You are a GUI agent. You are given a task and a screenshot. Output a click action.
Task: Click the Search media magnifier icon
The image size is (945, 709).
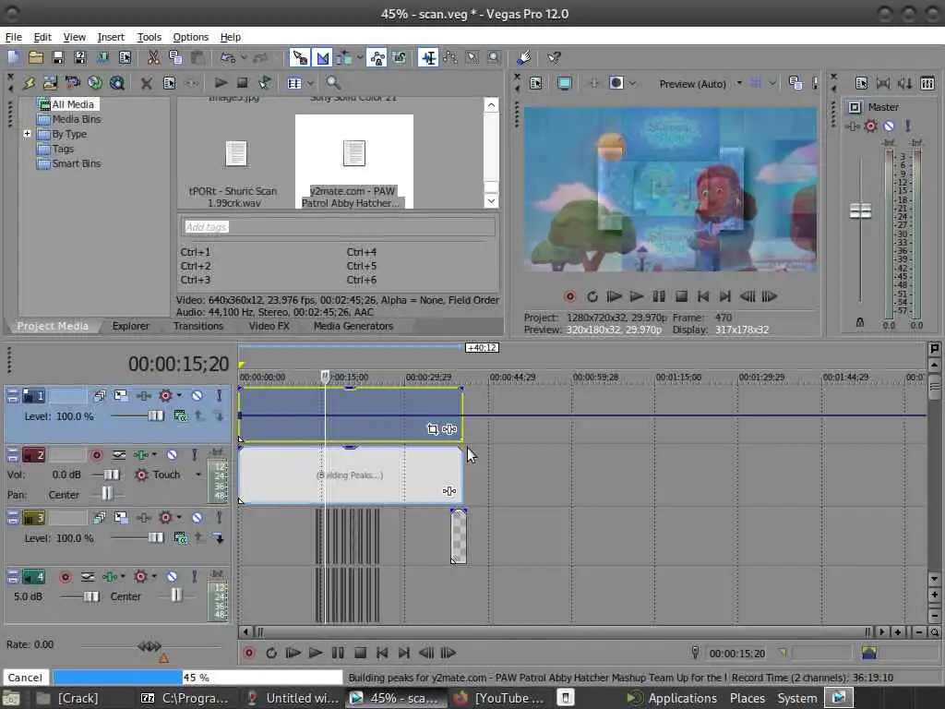tap(332, 82)
